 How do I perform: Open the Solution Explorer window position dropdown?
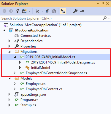click(98, 4)
